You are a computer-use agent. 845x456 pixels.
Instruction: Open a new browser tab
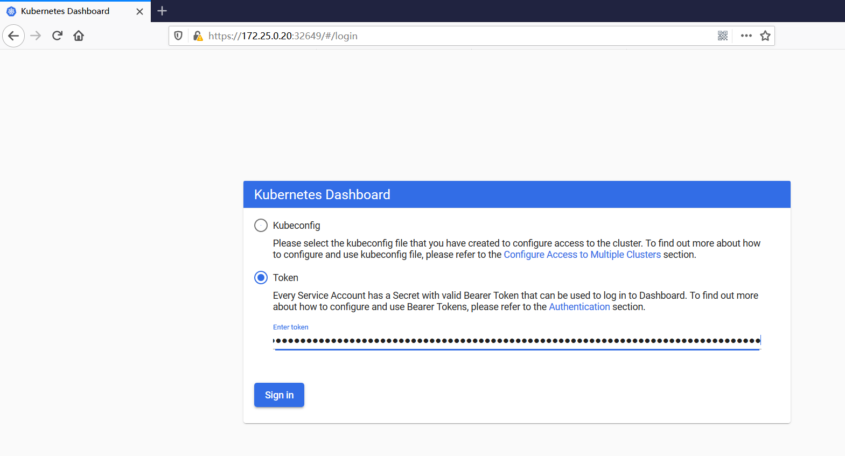click(162, 11)
